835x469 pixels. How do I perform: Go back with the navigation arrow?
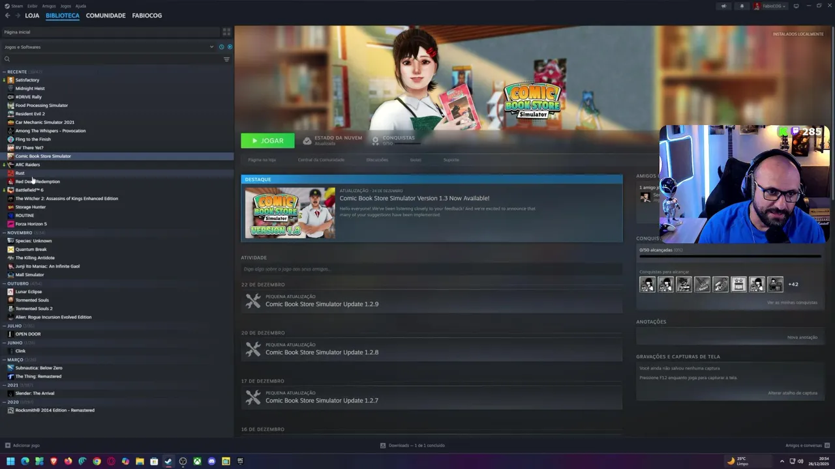(7, 15)
